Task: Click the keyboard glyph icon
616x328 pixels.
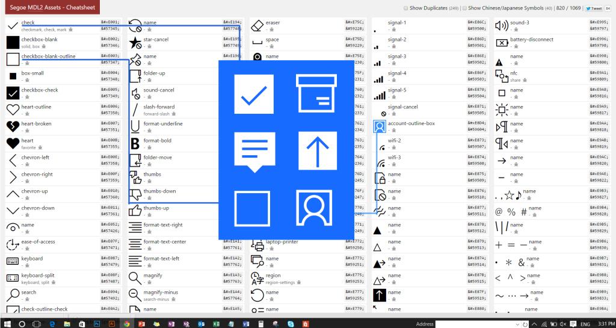Action: (13, 261)
